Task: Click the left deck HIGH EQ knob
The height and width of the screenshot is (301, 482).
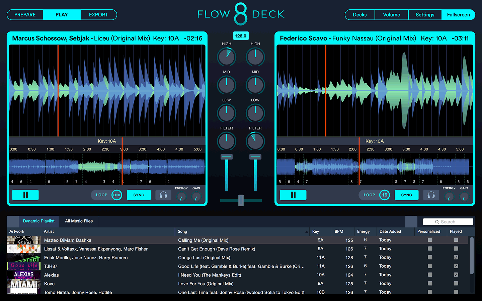Action: click(227, 57)
